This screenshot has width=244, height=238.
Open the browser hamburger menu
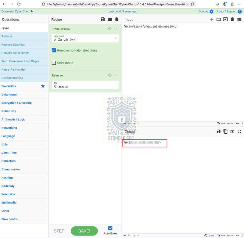[239, 4]
